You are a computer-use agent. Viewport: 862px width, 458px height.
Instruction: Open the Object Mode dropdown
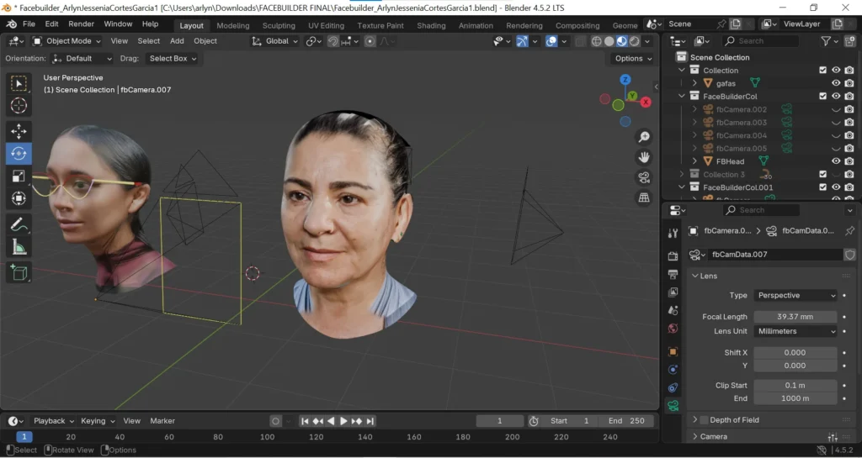tap(67, 40)
